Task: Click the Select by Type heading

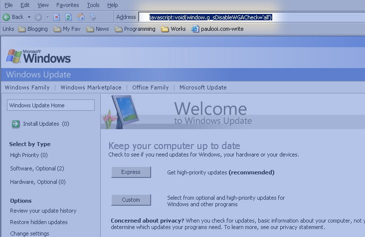Action: point(30,144)
